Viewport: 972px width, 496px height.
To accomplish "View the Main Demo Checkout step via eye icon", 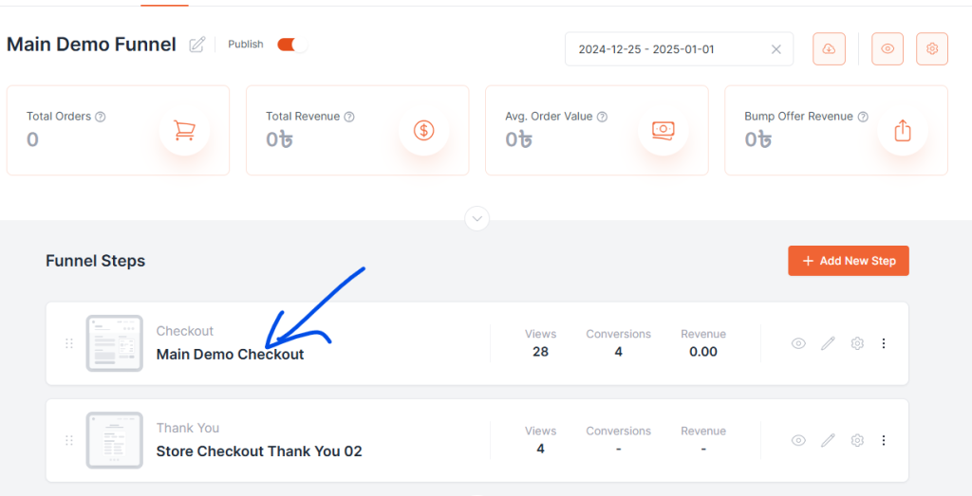I will click(x=798, y=343).
